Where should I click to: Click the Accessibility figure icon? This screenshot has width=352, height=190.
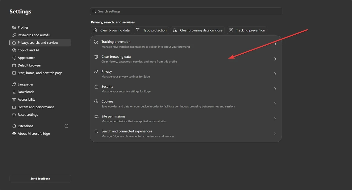[x=14, y=100]
